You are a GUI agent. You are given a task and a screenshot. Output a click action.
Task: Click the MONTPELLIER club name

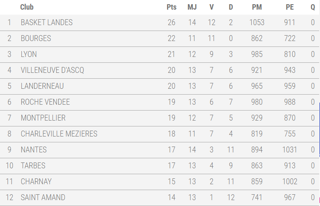[x=43, y=118]
